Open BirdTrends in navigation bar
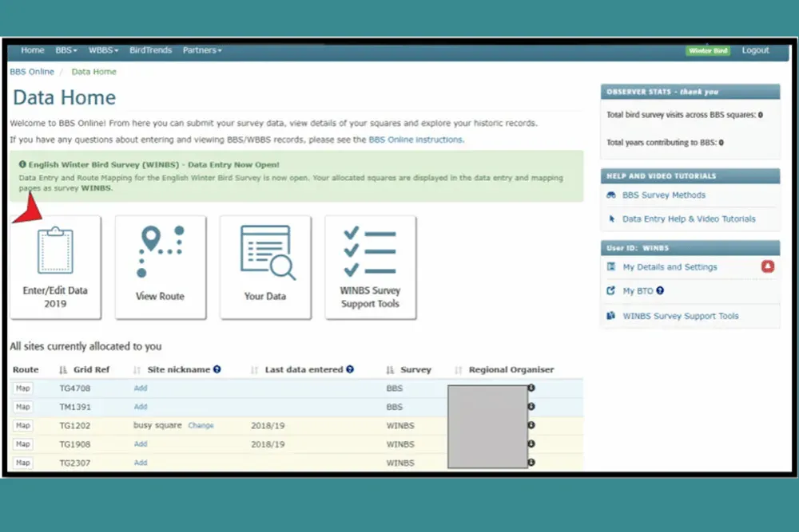Viewport: 799px width, 532px height. point(150,50)
